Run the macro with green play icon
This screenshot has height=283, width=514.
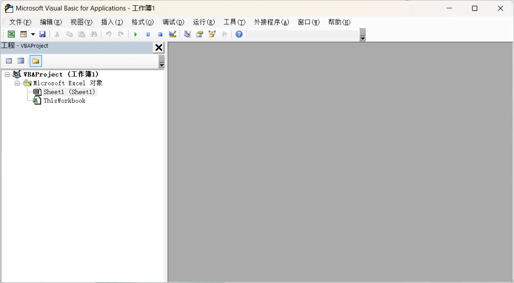(x=135, y=34)
